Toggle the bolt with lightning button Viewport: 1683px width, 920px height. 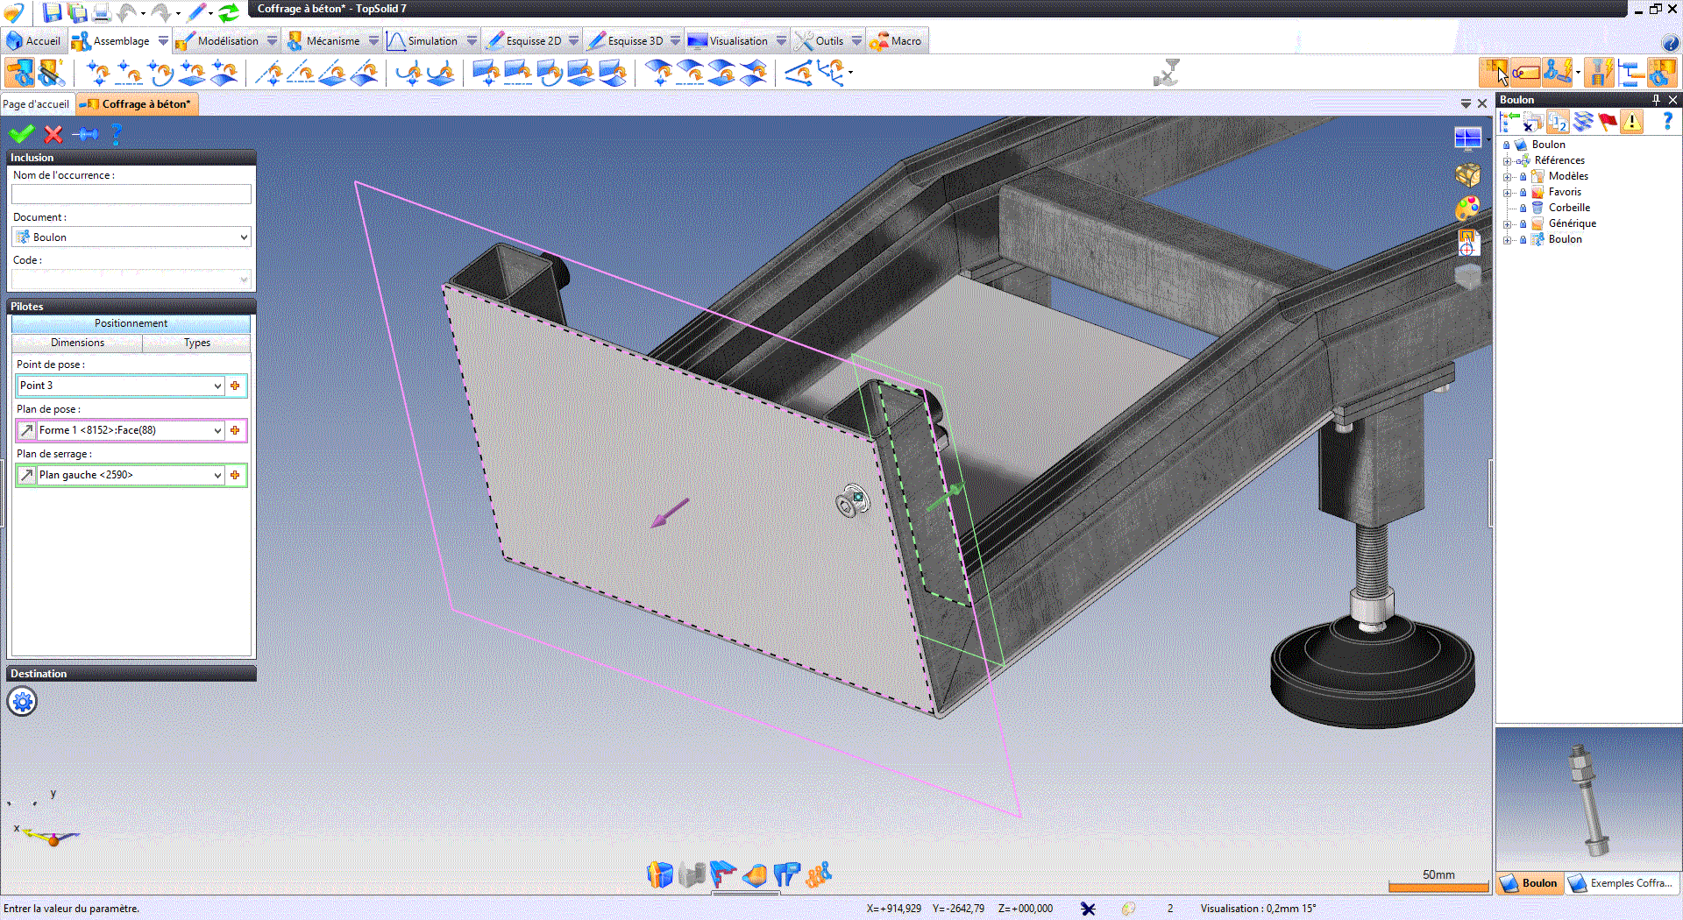(x=1600, y=72)
